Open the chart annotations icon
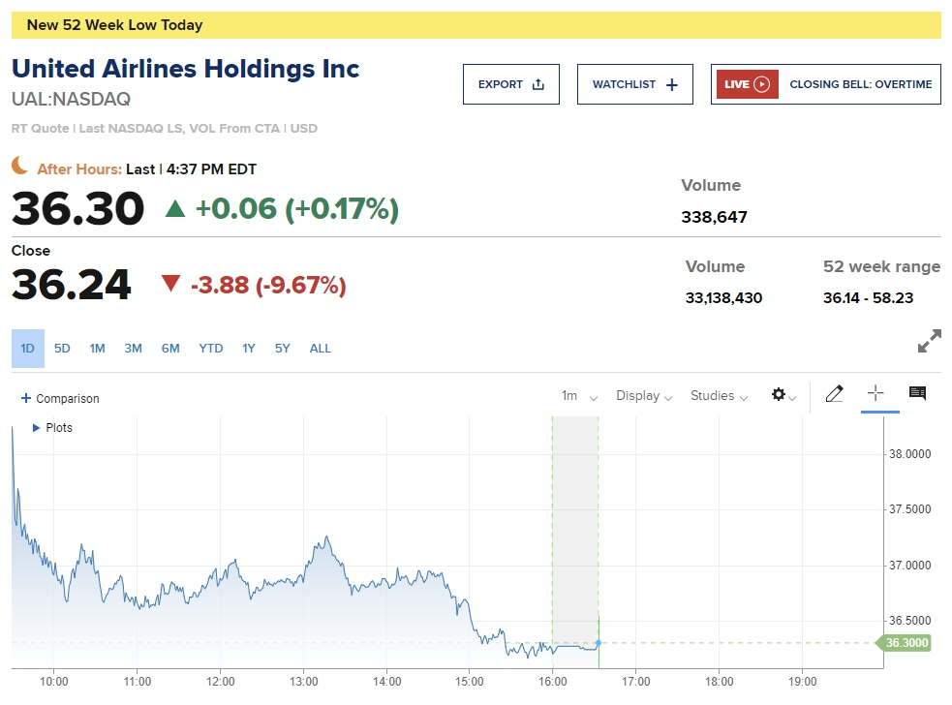Image resolution: width=952 pixels, height=705 pixels. coord(917,393)
